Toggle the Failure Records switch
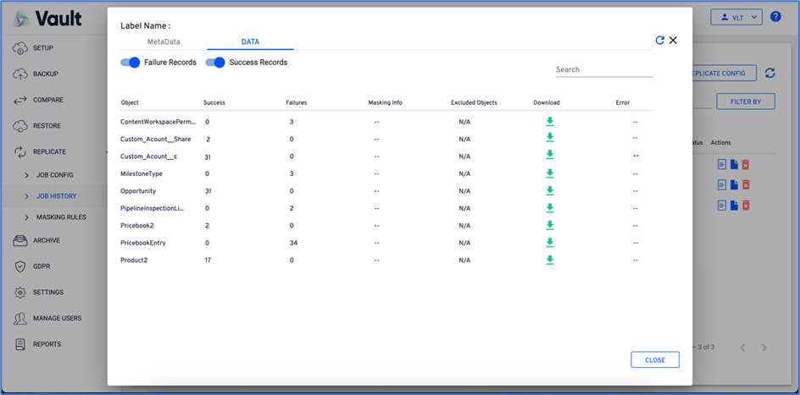The height and width of the screenshot is (395, 800). pyautogui.click(x=131, y=62)
